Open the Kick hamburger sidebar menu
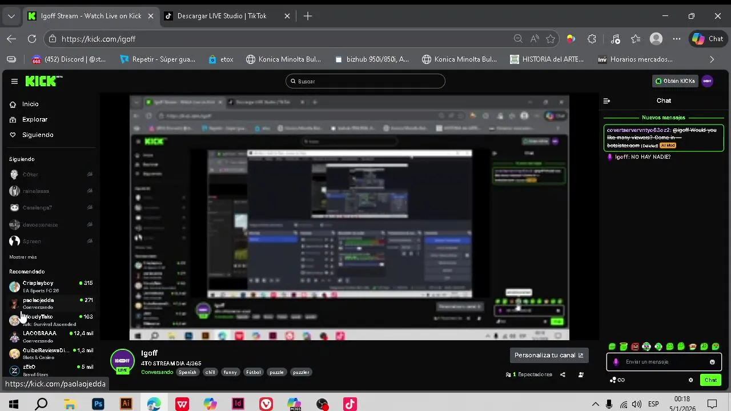Screen dimensions: 731x411 14,81
